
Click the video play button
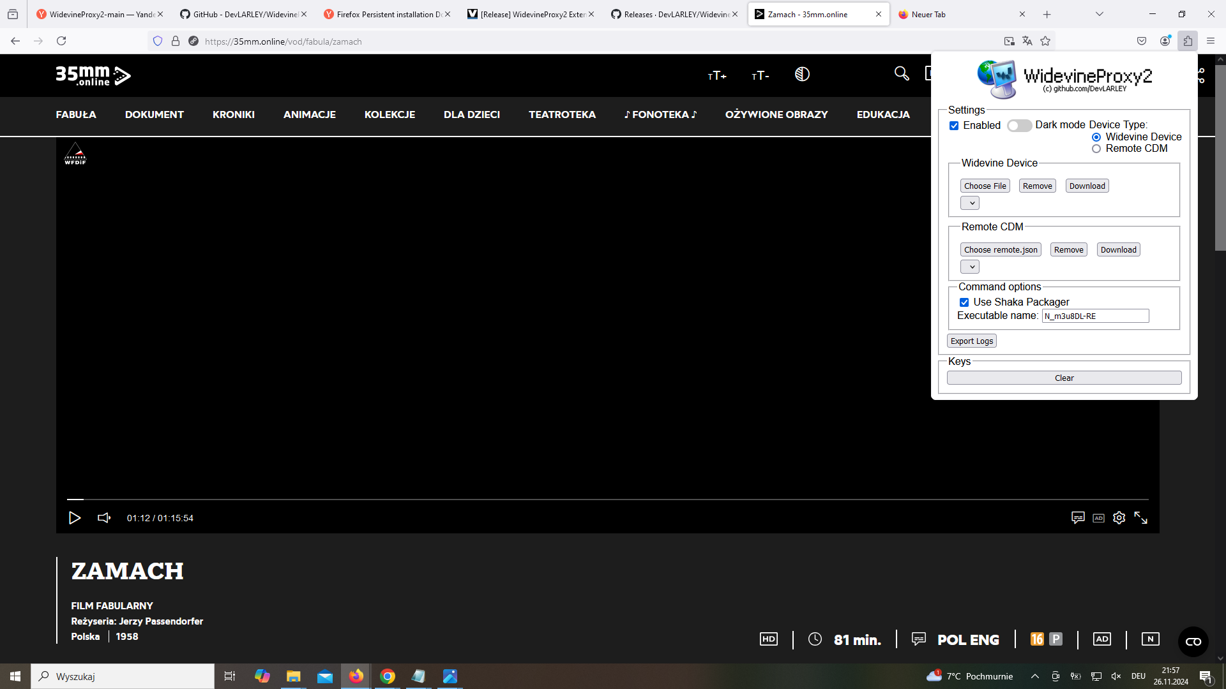point(75,518)
